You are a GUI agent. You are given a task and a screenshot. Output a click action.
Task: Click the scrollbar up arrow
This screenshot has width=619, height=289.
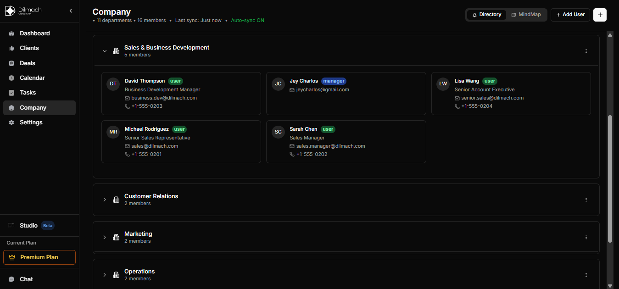click(610, 35)
